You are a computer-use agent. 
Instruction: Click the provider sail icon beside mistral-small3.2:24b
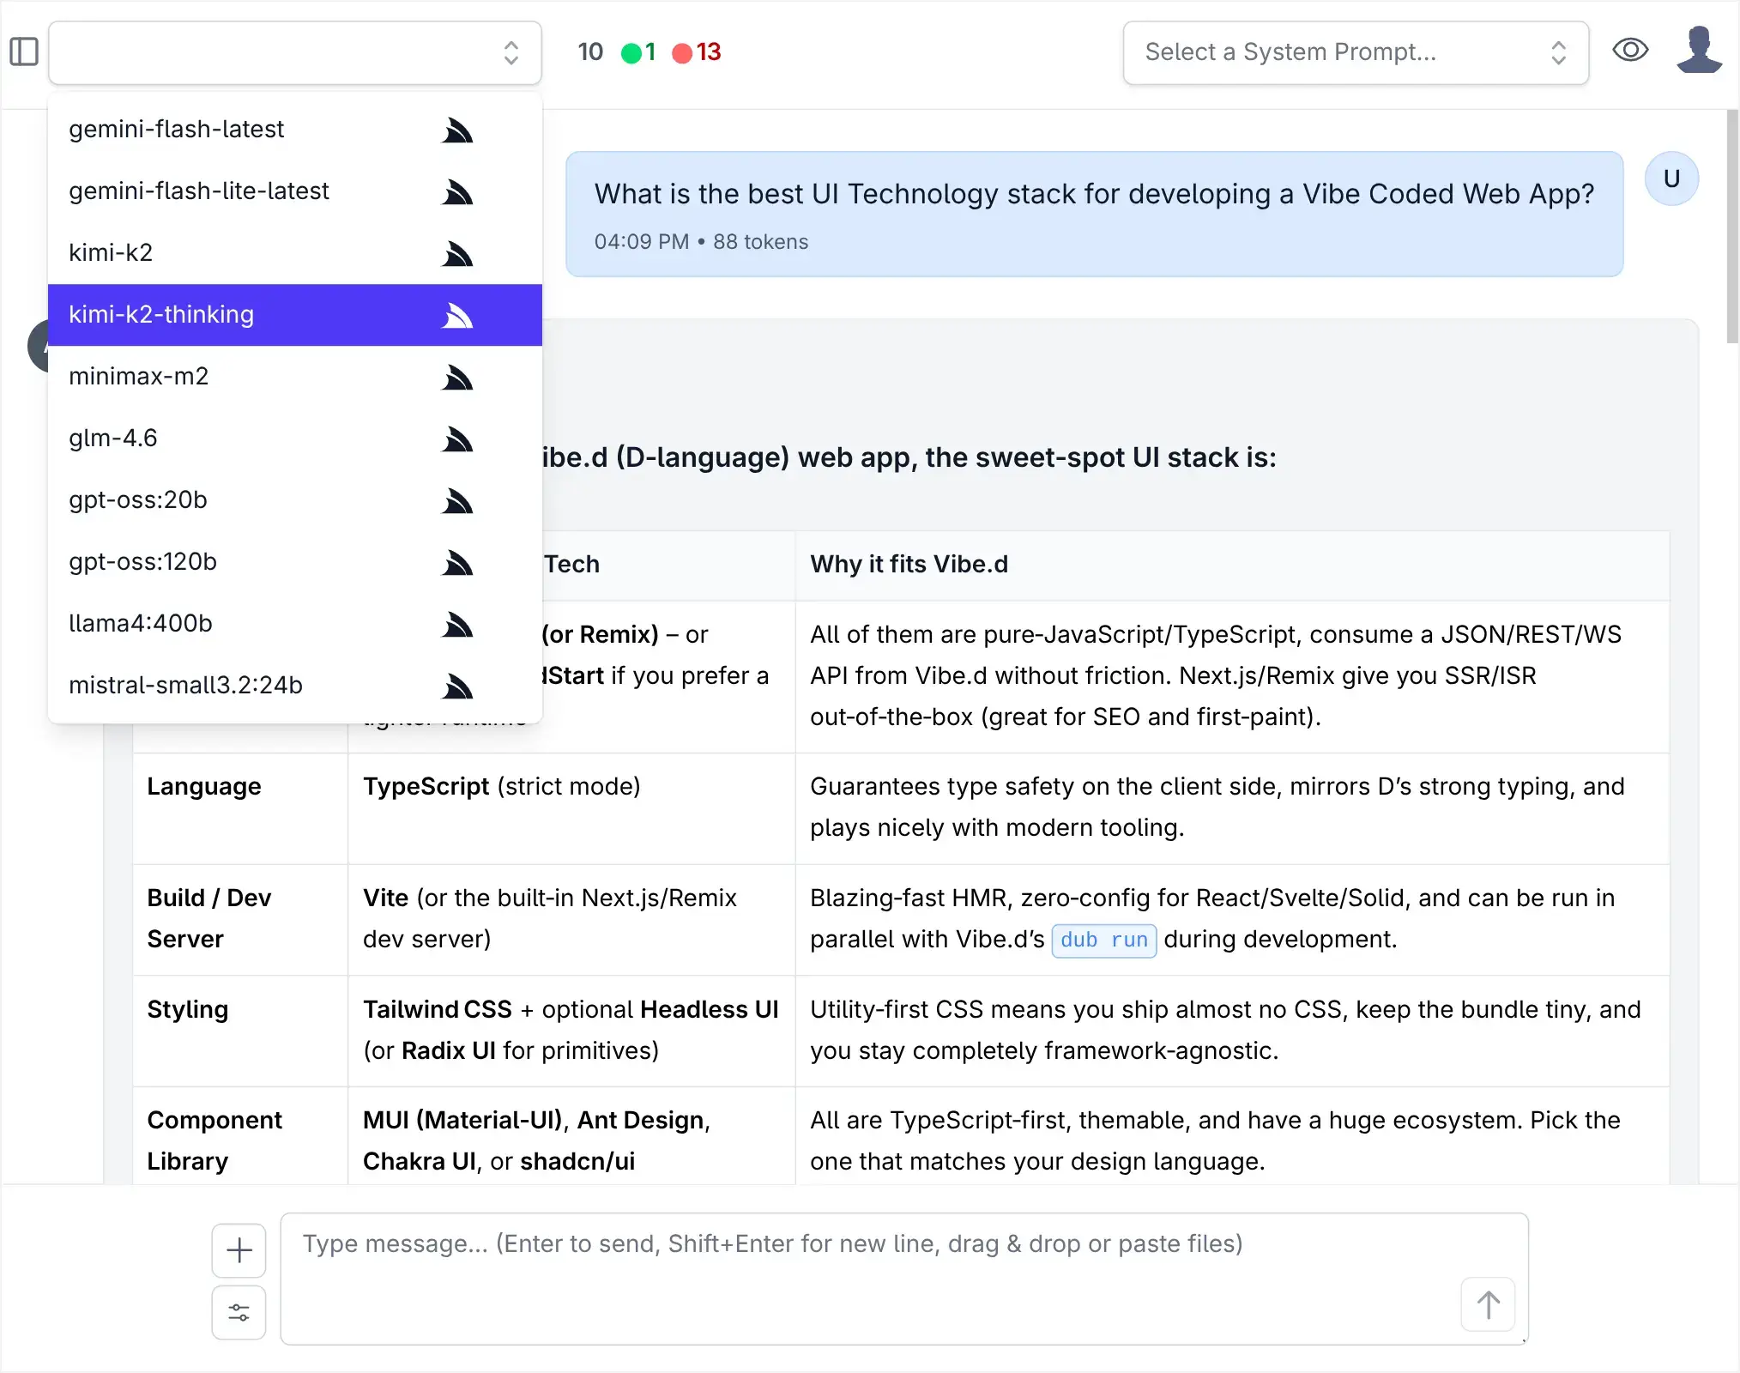click(457, 686)
